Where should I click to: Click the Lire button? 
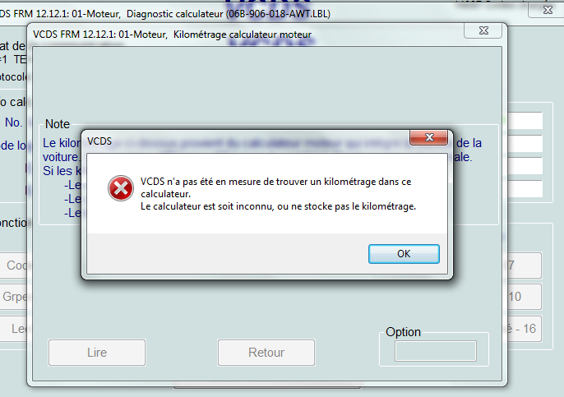click(97, 353)
